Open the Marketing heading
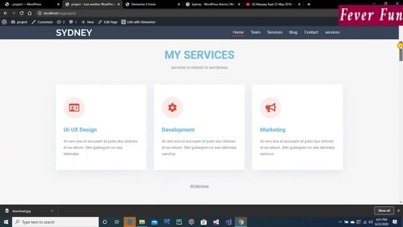The image size is (403, 227). coord(273,130)
